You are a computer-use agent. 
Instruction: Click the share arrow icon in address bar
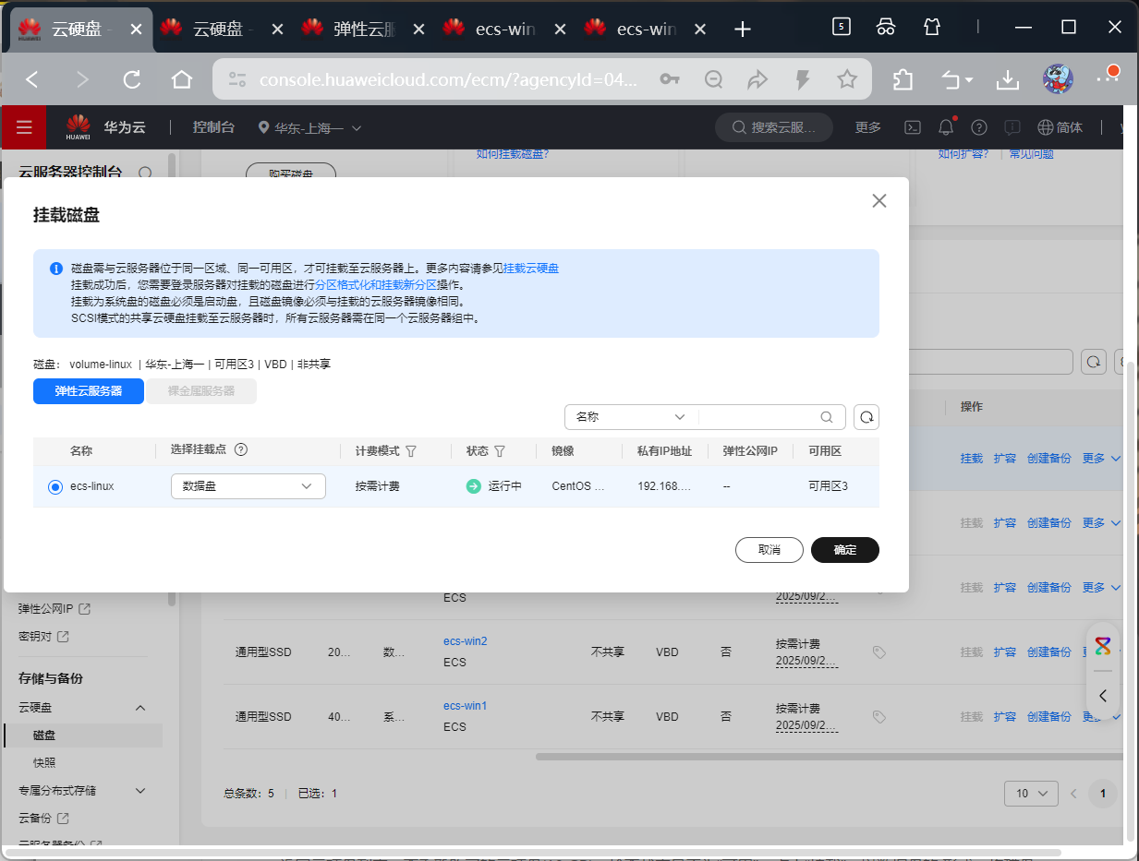[757, 80]
